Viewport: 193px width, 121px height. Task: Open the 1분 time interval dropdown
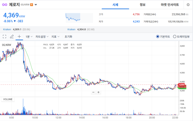pos(29,36)
